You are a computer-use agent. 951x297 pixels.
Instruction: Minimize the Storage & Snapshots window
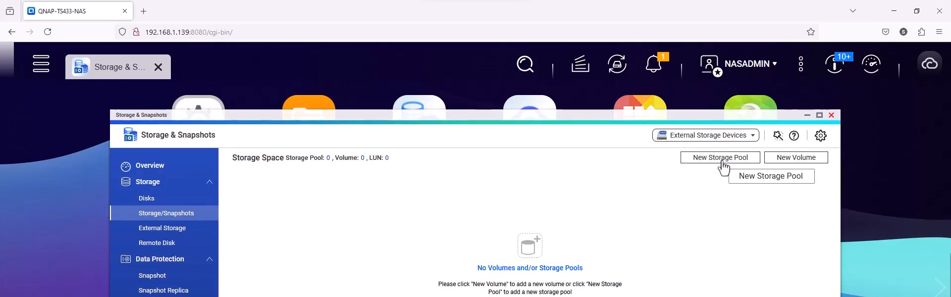pos(807,115)
